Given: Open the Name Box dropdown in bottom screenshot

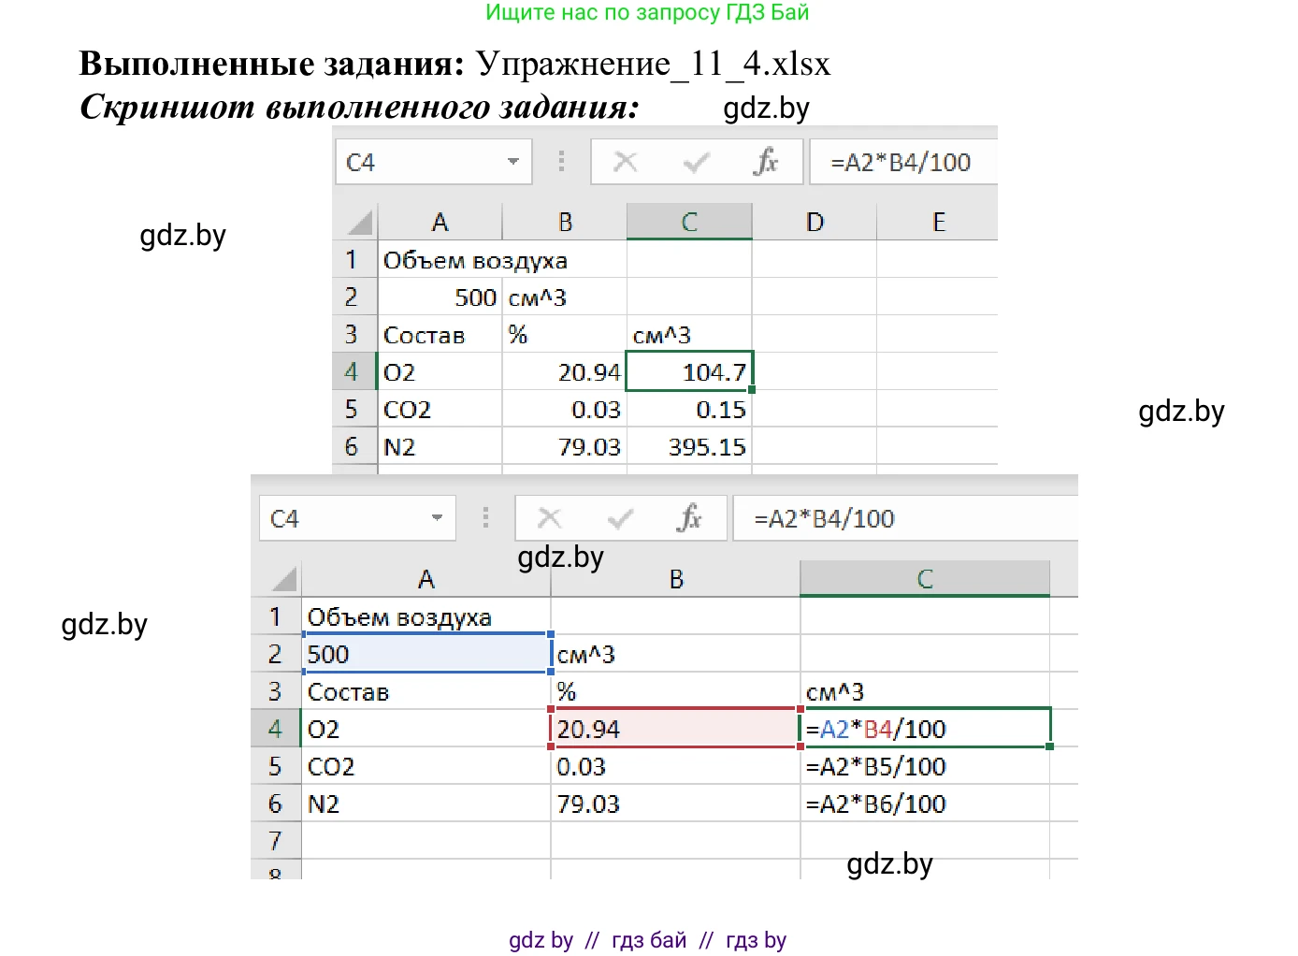Looking at the screenshot, I should tap(438, 517).
